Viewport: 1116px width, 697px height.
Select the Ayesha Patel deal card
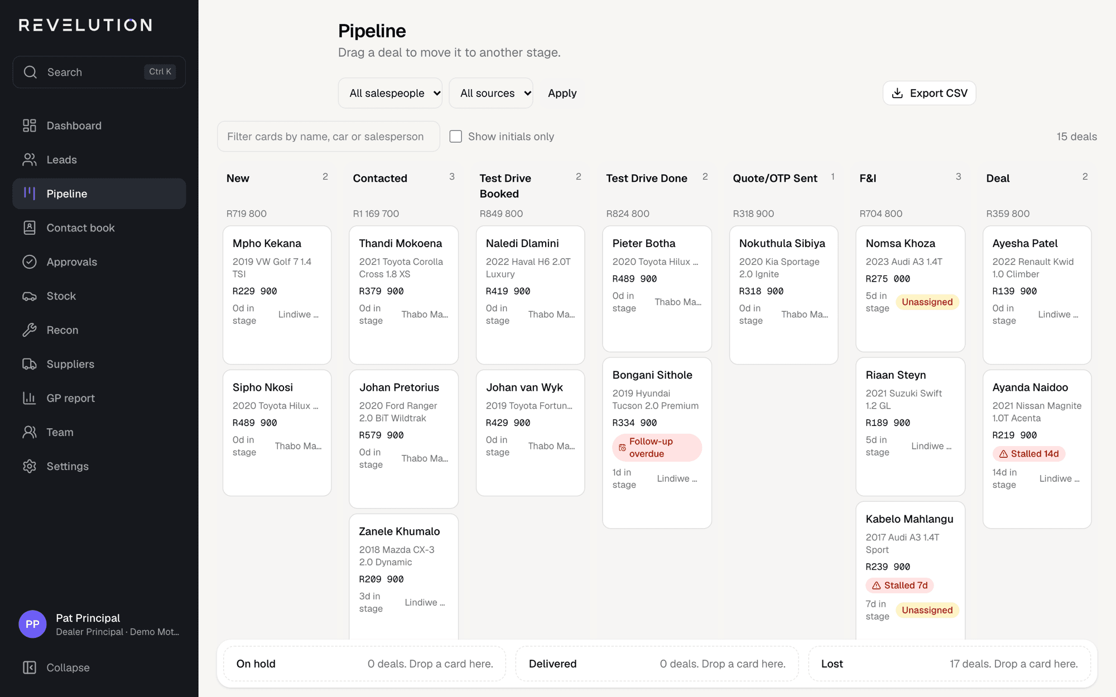click(x=1037, y=295)
